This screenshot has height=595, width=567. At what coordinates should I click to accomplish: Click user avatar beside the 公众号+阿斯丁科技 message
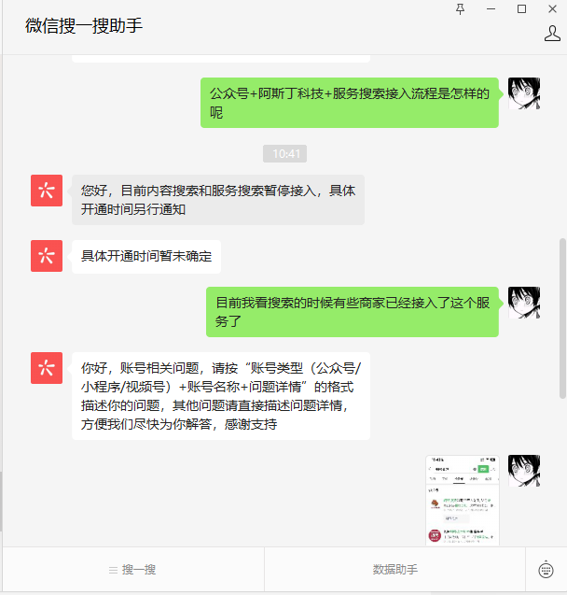click(524, 93)
